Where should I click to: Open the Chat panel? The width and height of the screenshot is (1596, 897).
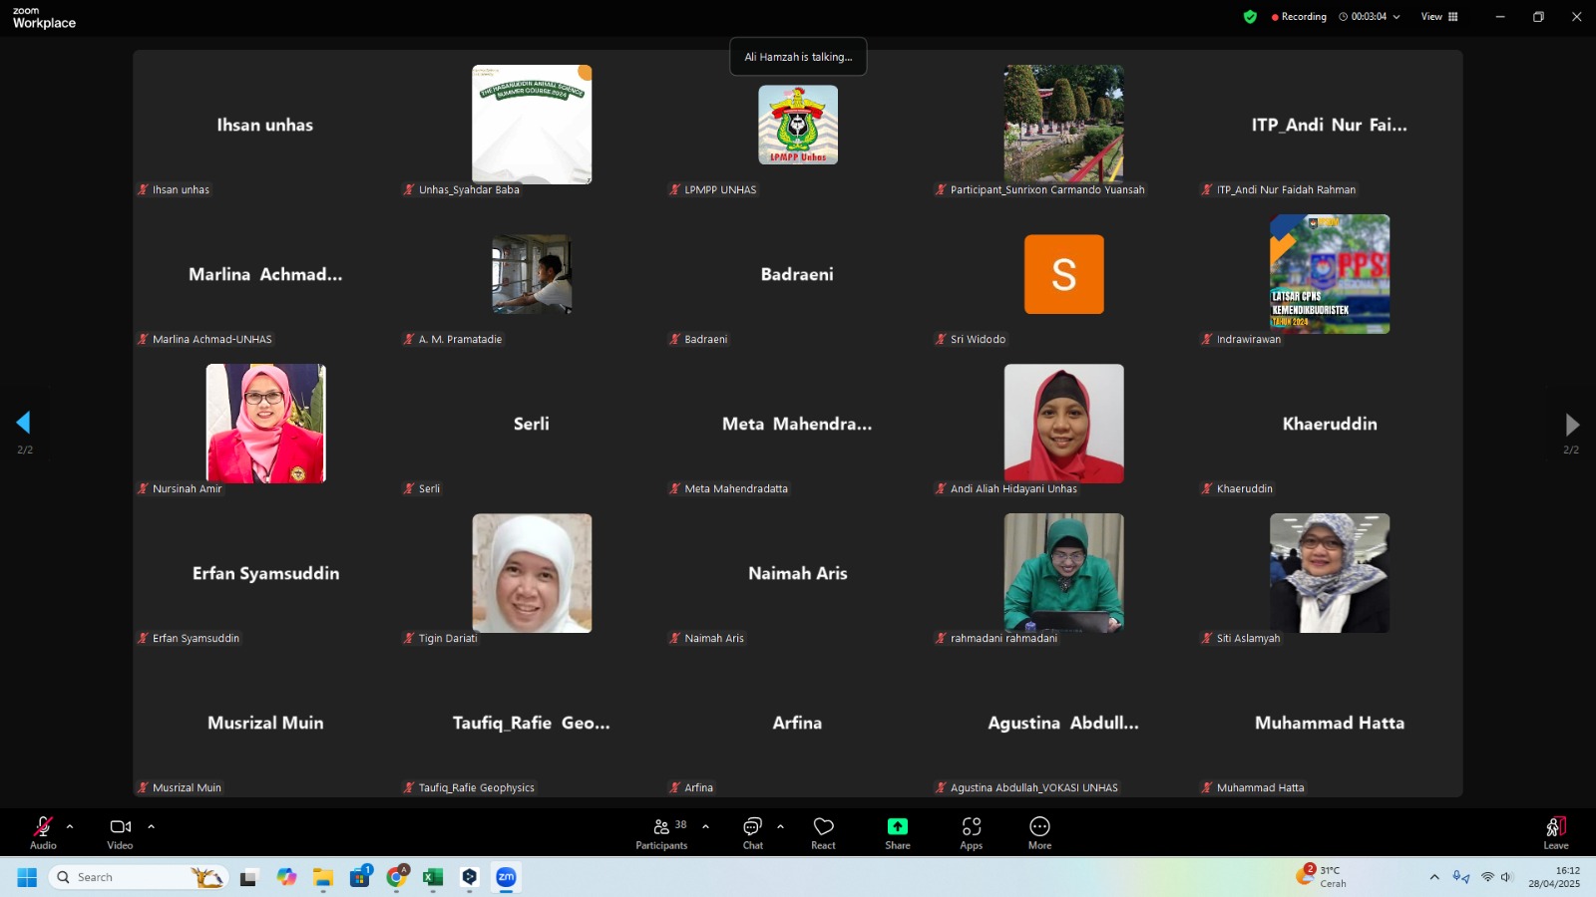click(751, 832)
